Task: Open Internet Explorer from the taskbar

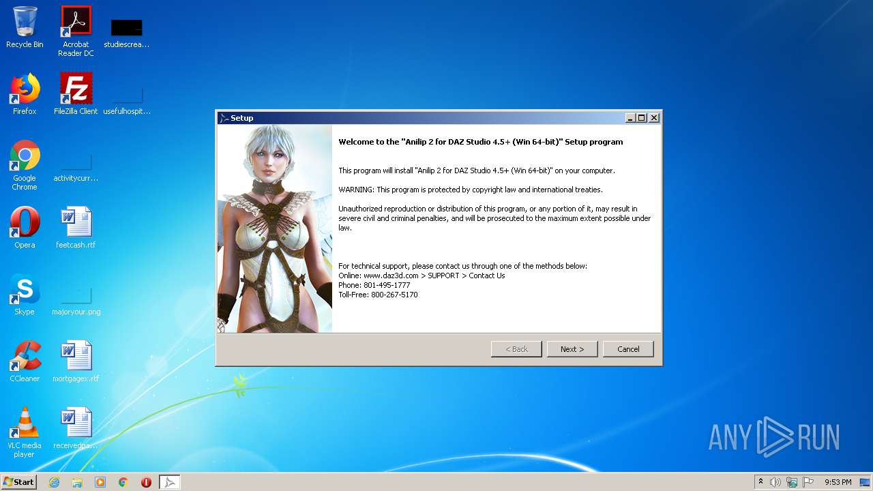Action: tap(54, 482)
